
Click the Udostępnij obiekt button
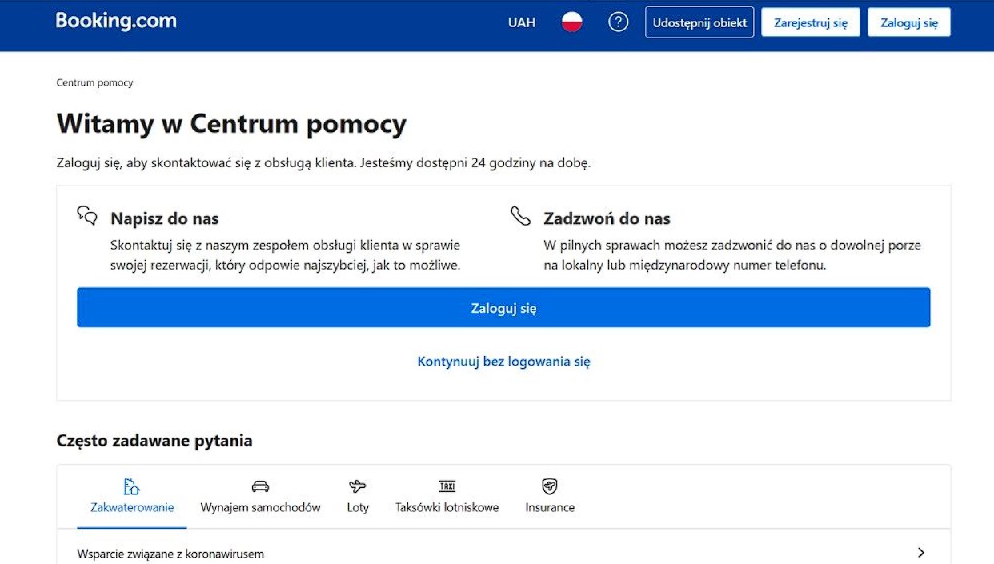pyautogui.click(x=699, y=22)
